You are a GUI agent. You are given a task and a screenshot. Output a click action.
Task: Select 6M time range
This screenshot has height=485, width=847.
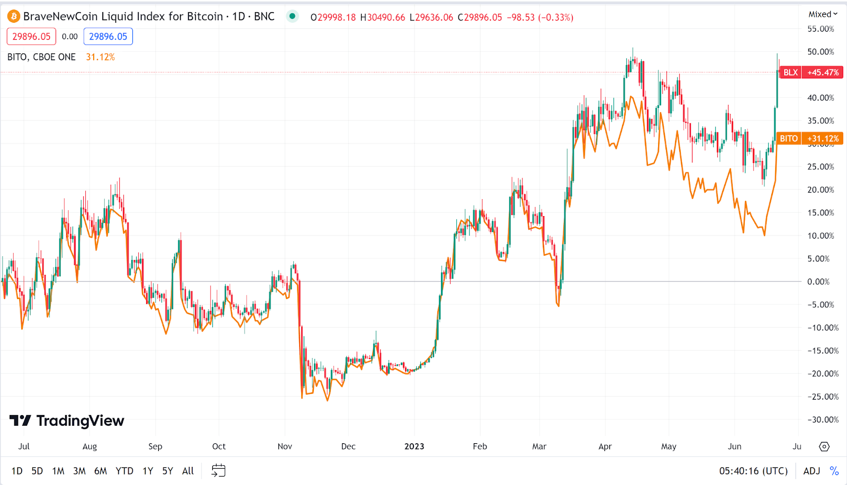(101, 471)
